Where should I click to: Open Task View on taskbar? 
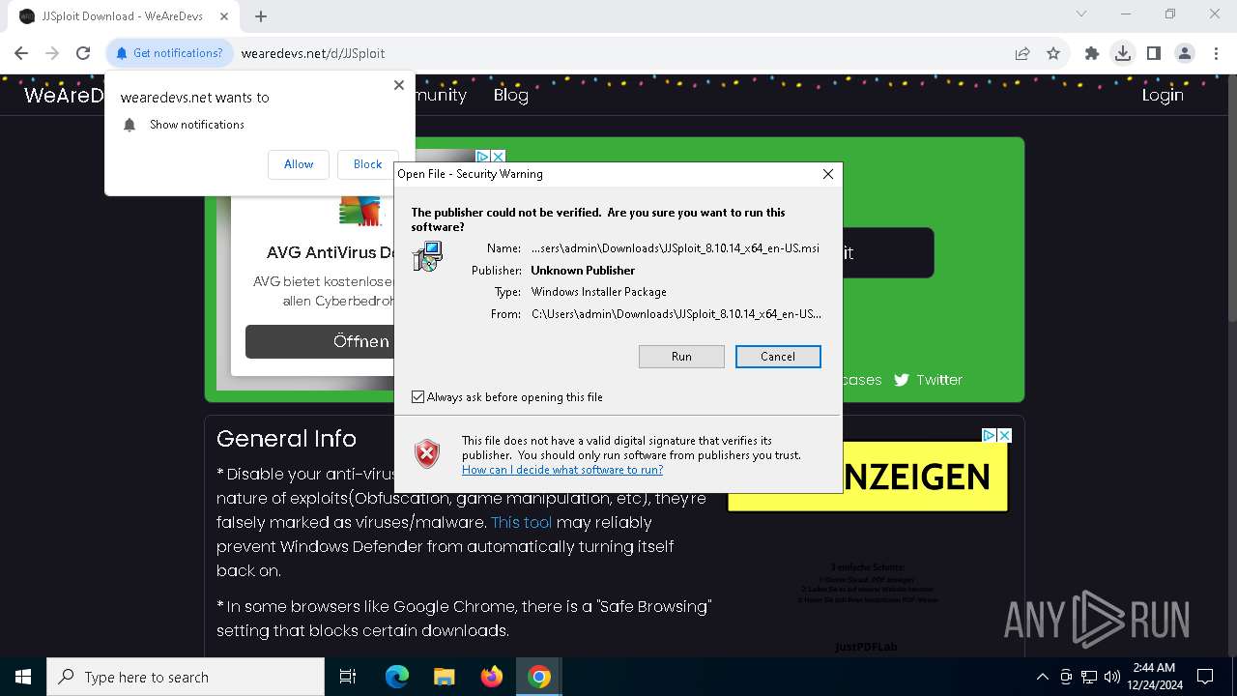(348, 677)
